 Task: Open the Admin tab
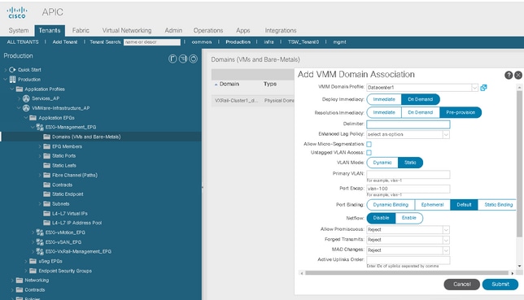click(173, 30)
